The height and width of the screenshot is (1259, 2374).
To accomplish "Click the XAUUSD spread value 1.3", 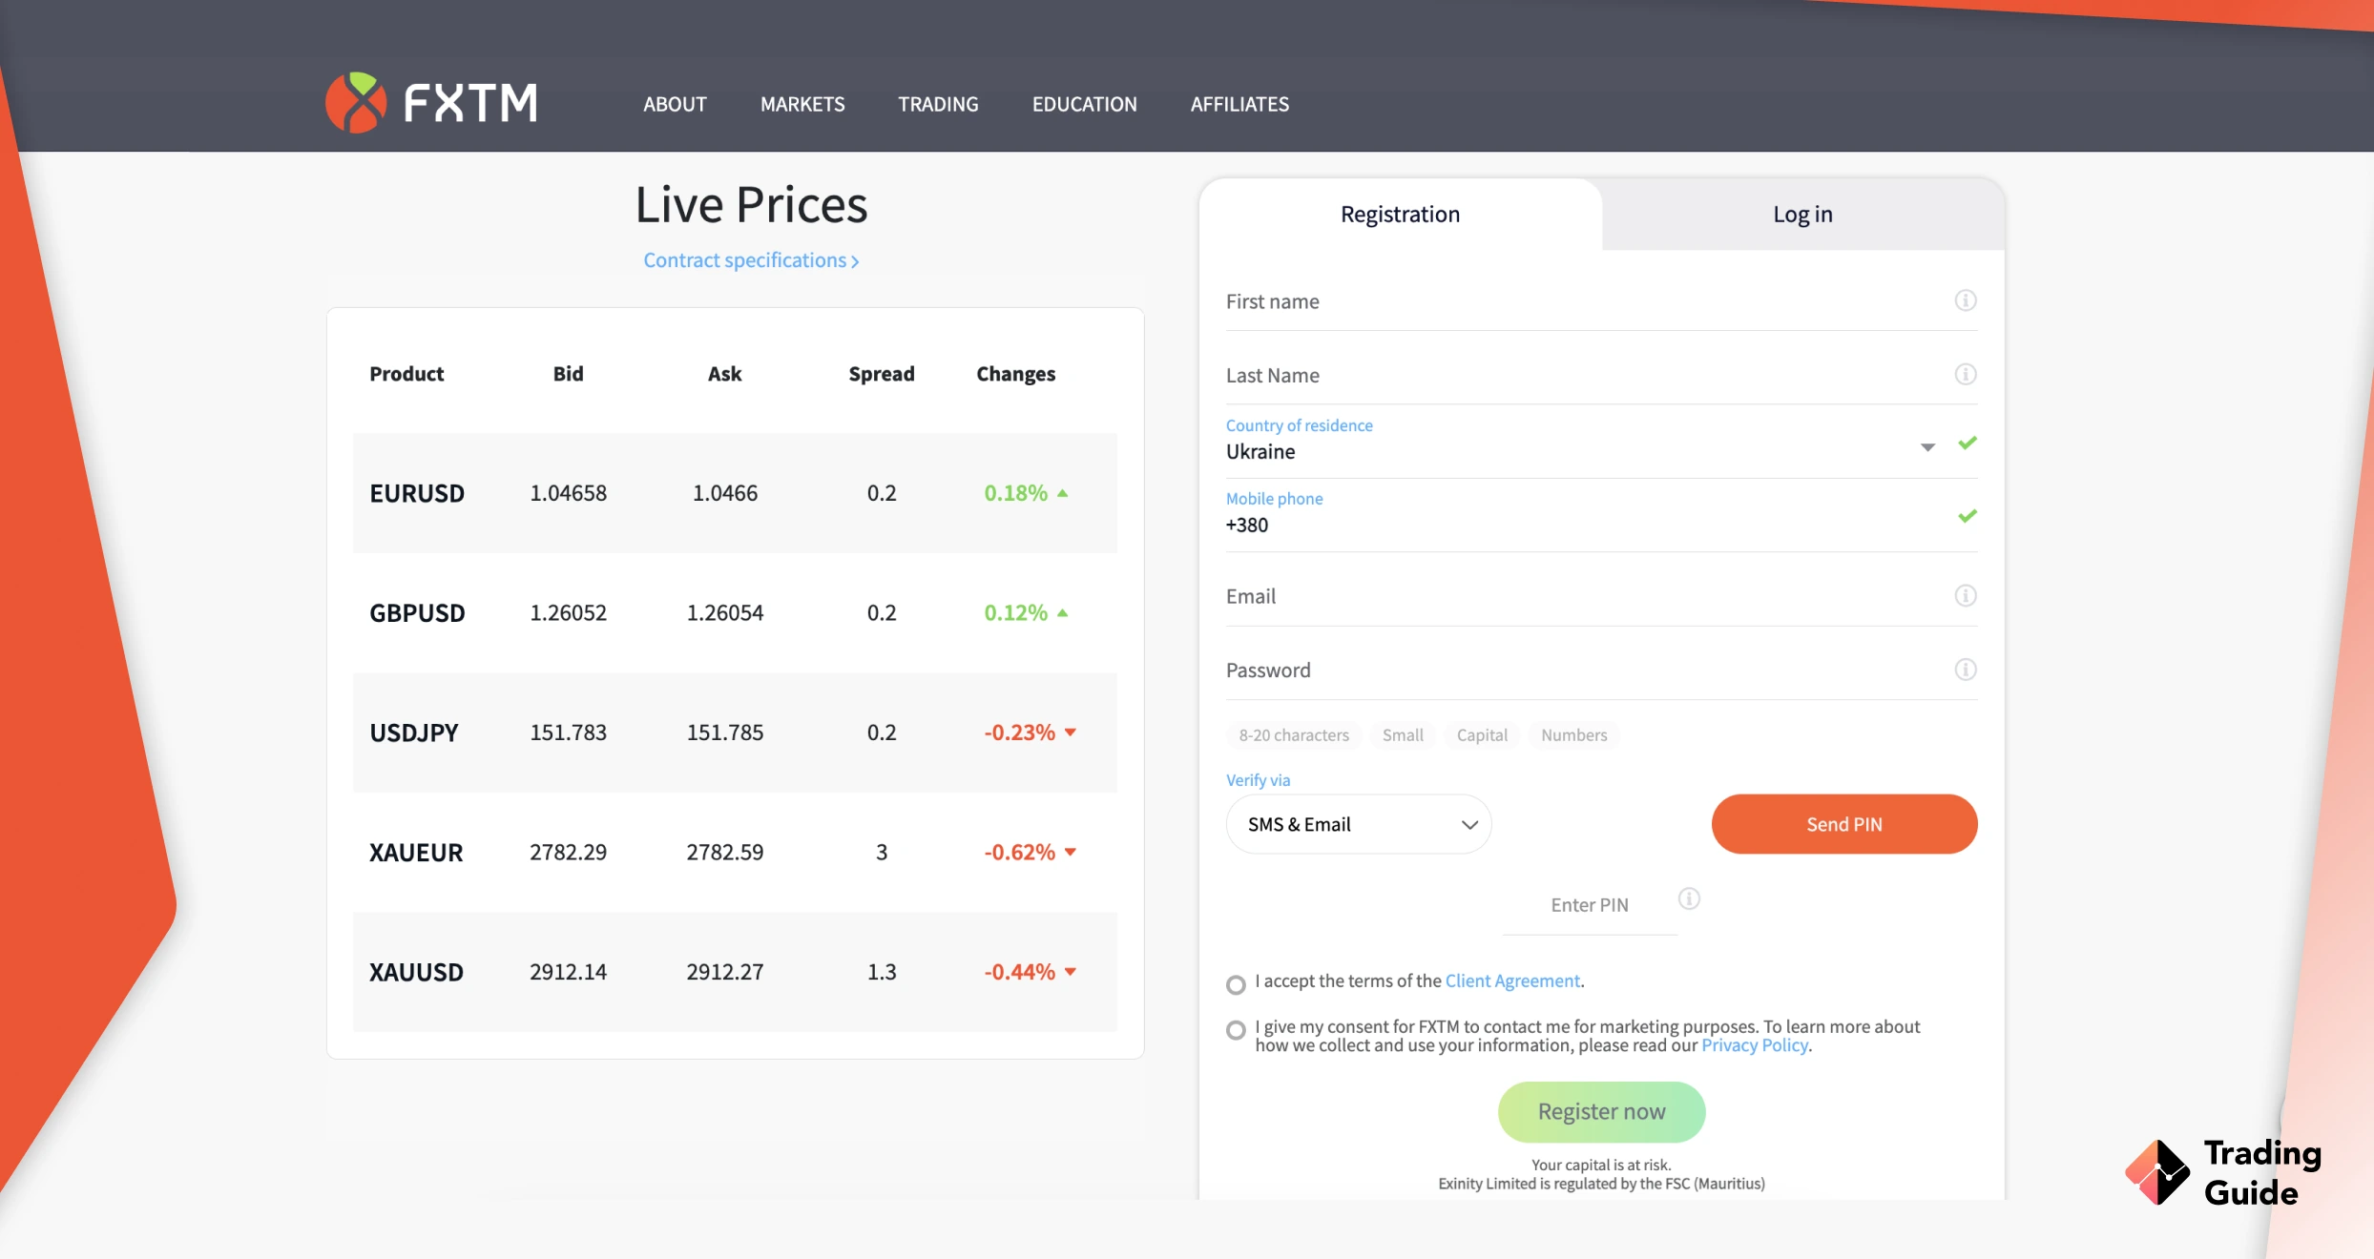I will pos(882,972).
